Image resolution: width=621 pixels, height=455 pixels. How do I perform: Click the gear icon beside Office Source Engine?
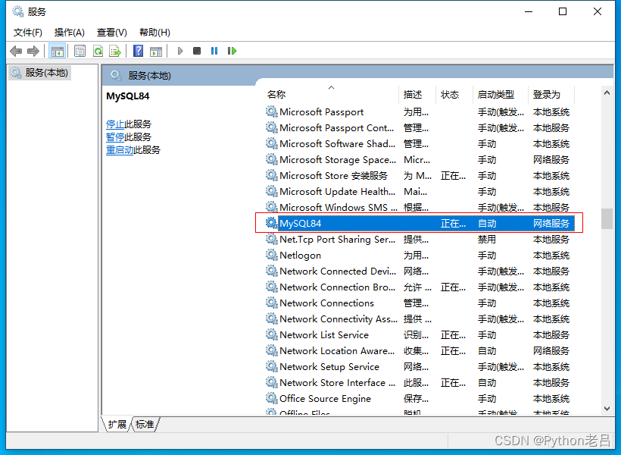271,398
